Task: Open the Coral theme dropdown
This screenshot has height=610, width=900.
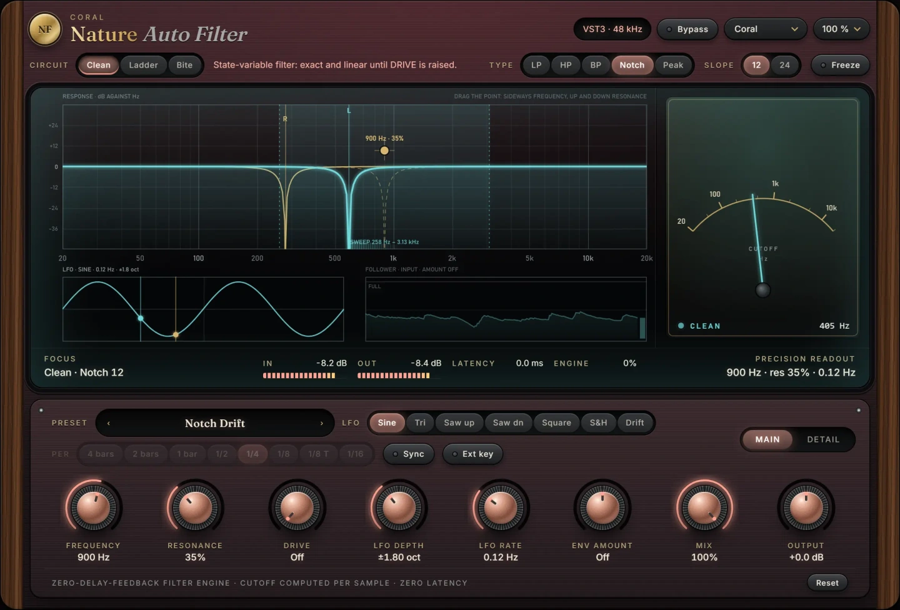Action: click(x=766, y=29)
